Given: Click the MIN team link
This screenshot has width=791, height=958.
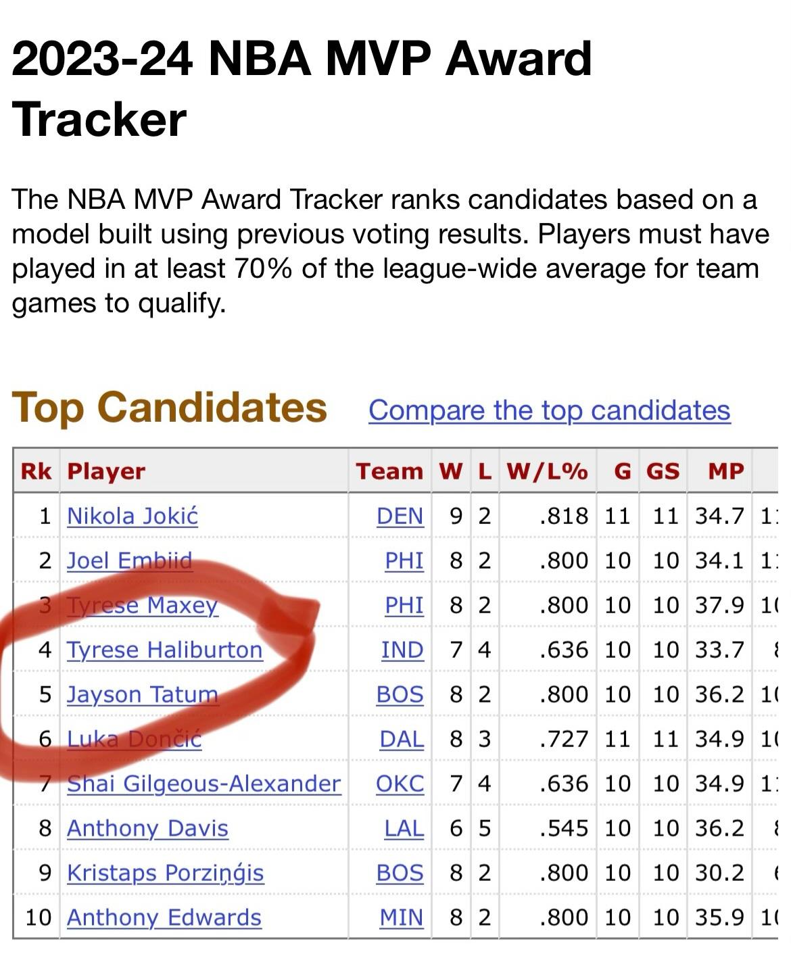Looking at the screenshot, I should 401,917.
